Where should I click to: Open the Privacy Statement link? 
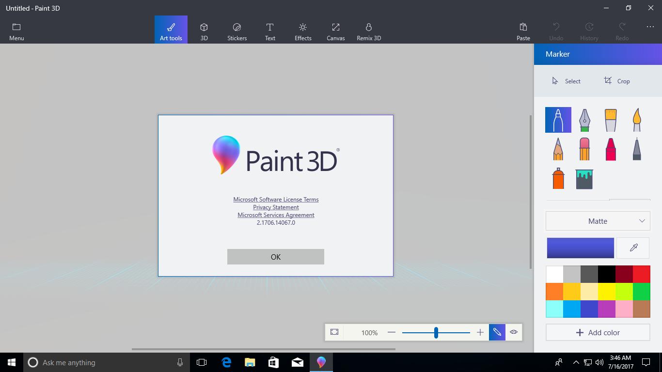276,207
